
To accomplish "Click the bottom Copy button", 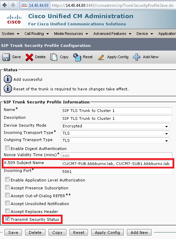I will 57,232.
